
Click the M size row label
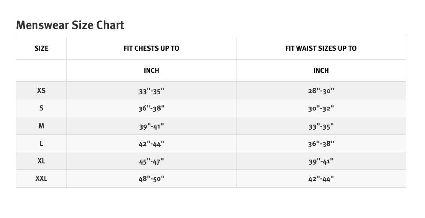pyautogui.click(x=41, y=126)
